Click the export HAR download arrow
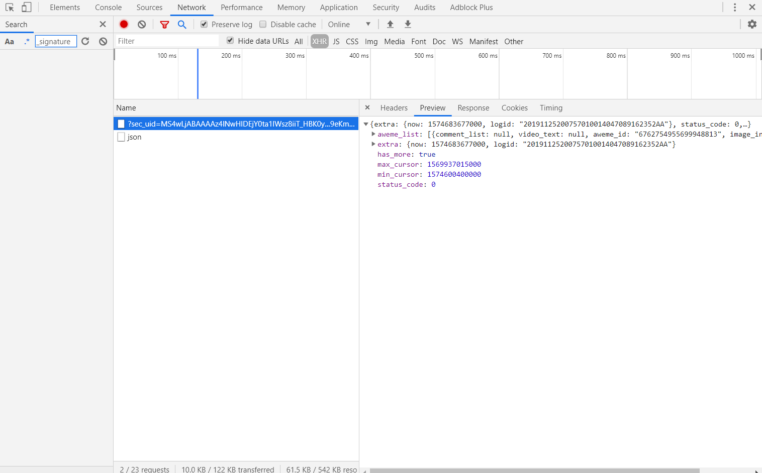This screenshot has width=762, height=473. click(408, 24)
